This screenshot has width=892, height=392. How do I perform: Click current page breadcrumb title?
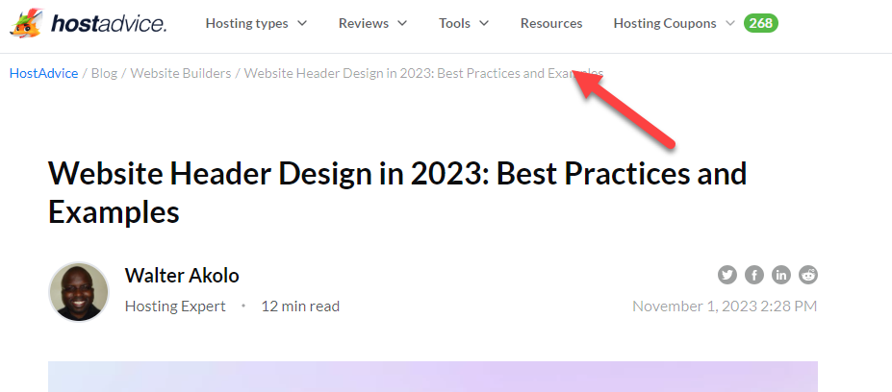[x=423, y=73]
